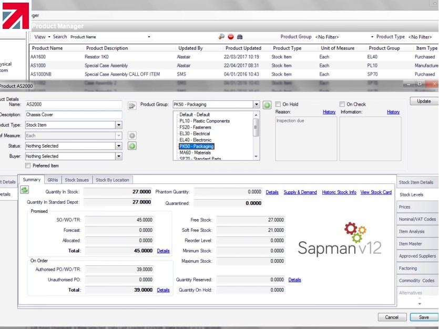Screen dimensions: 439x329
Task: Sort by the Updated By column header
Action: (x=190, y=48)
